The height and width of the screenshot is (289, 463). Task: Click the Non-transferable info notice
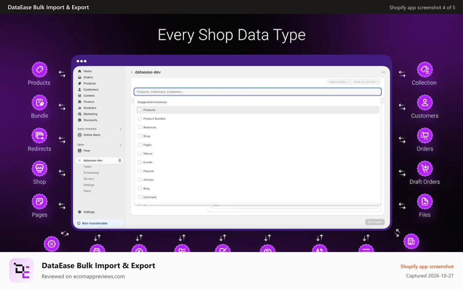(98, 223)
